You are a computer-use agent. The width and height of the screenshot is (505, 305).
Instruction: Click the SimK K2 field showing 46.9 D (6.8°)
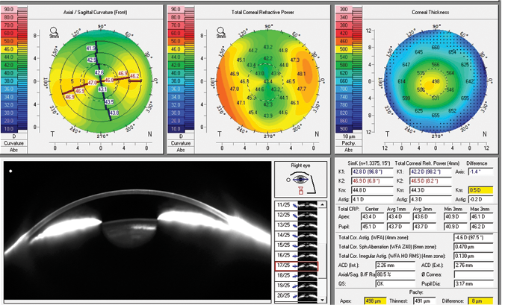(372, 181)
